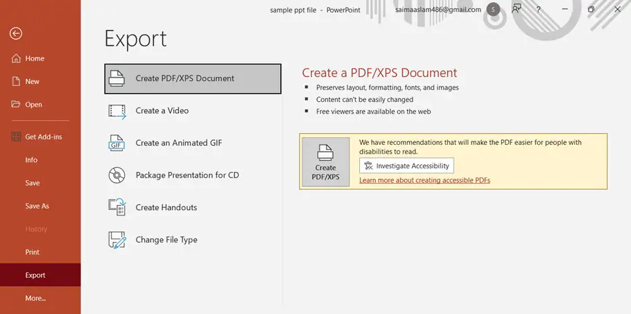The width and height of the screenshot is (631, 314).
Task: Click 'Preserves layout, formatting, fonts, and images' text
Action: [x=387, y=87]
